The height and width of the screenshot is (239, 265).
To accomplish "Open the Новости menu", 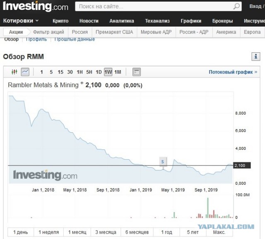I will coord(89,21).
